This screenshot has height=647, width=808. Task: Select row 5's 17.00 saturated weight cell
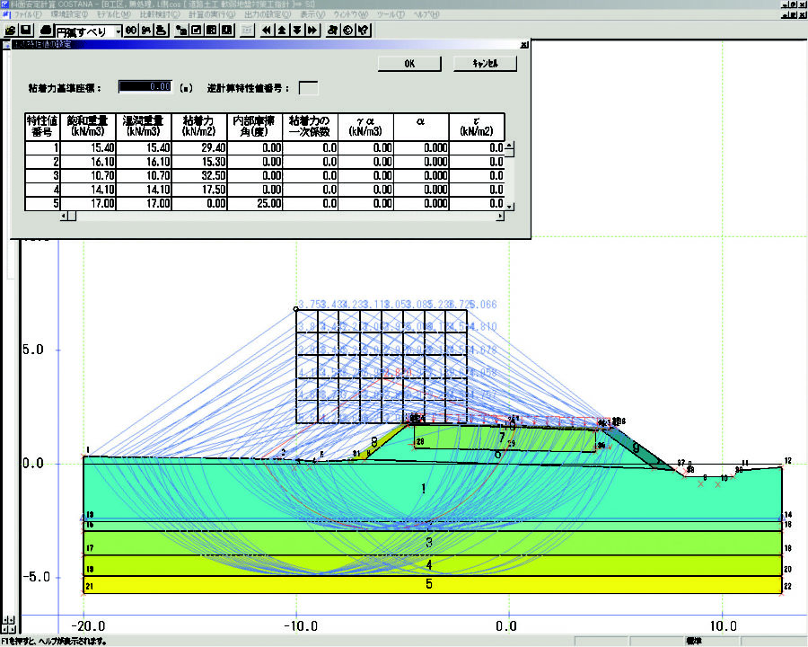[88, 204]
